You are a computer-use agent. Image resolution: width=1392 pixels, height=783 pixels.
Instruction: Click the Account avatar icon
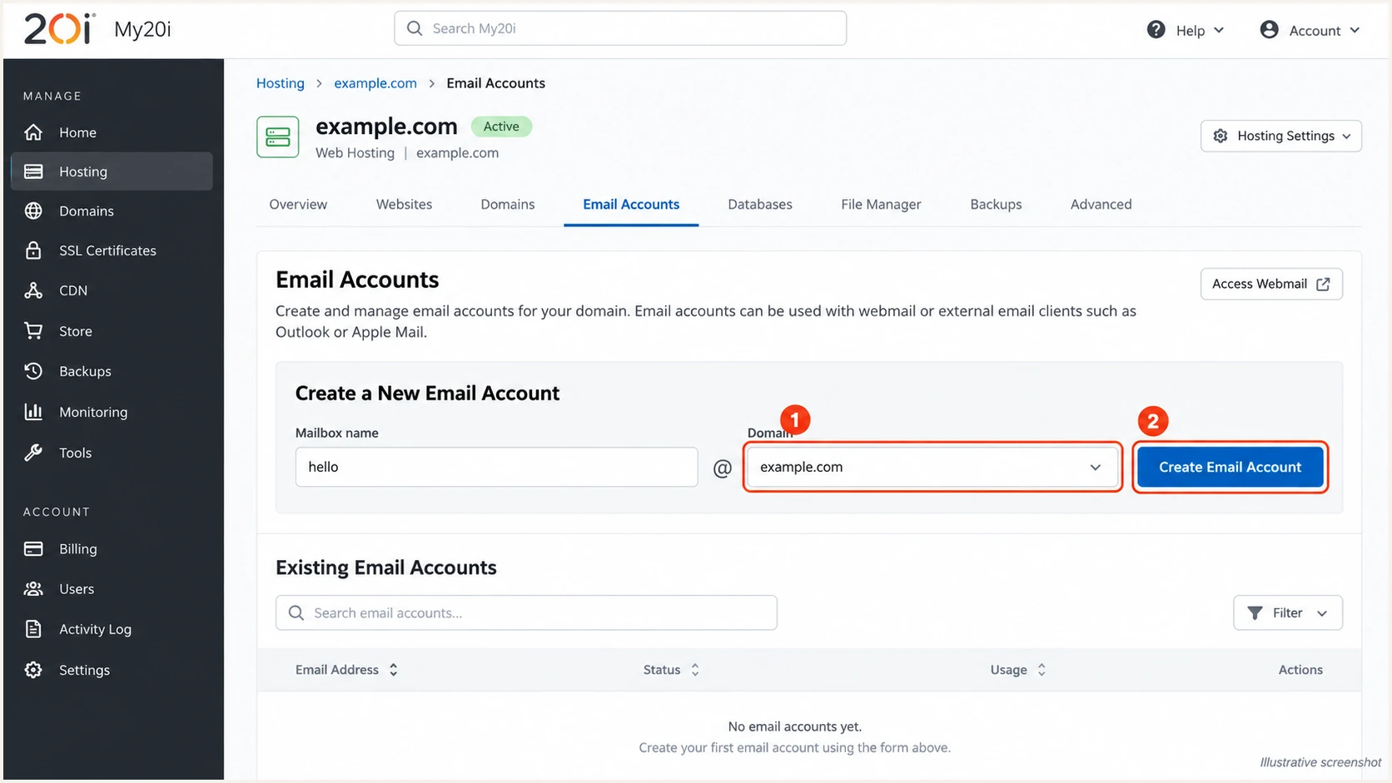click(1269, 30)
